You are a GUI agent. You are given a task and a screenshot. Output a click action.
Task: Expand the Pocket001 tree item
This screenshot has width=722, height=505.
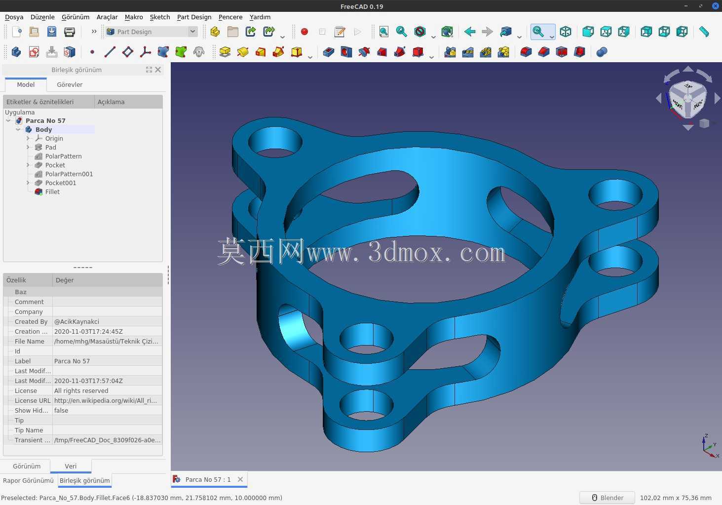tap(28, 183)
